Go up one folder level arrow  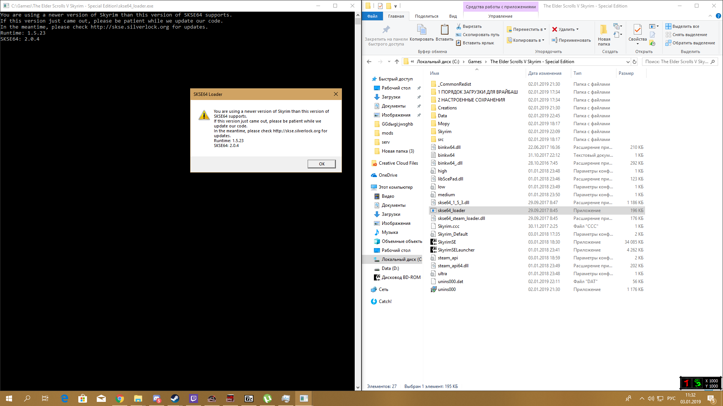(x=397, y=62)
